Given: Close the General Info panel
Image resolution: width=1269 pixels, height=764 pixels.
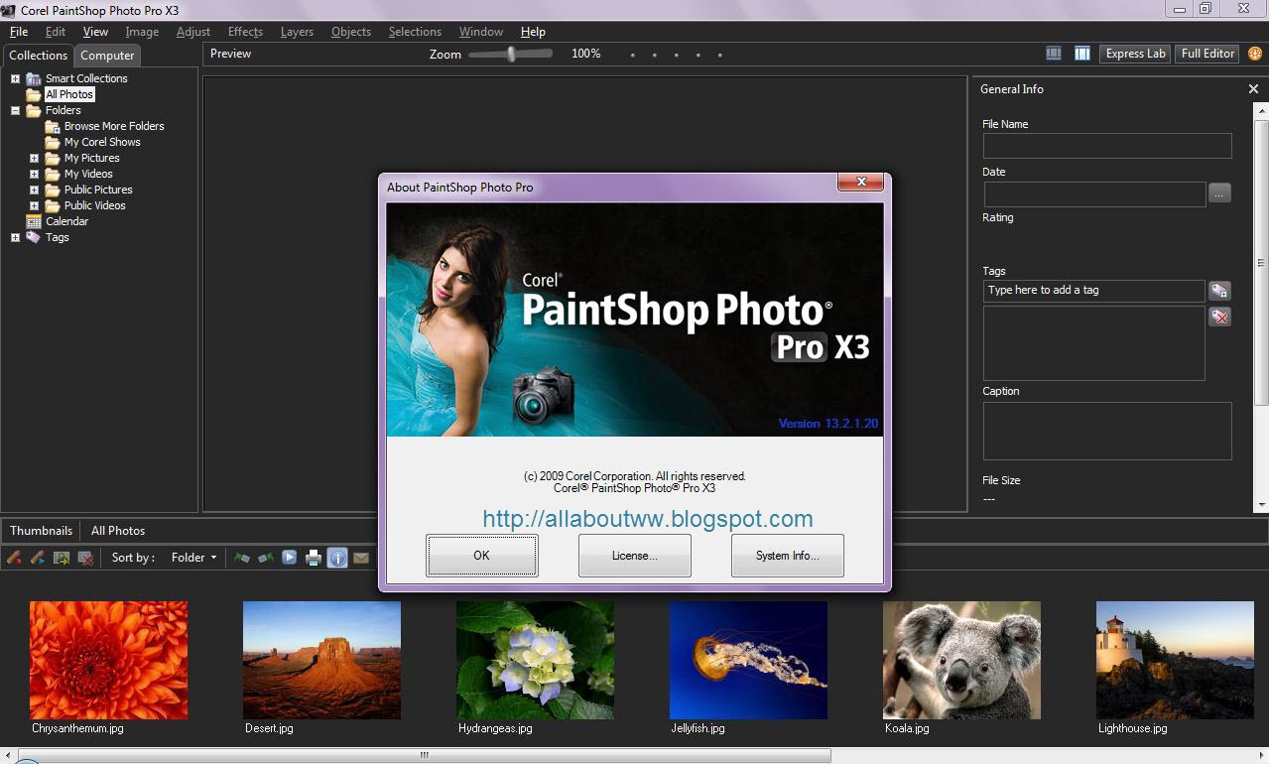Looking at the screenshot, I should pos(1253,89).
